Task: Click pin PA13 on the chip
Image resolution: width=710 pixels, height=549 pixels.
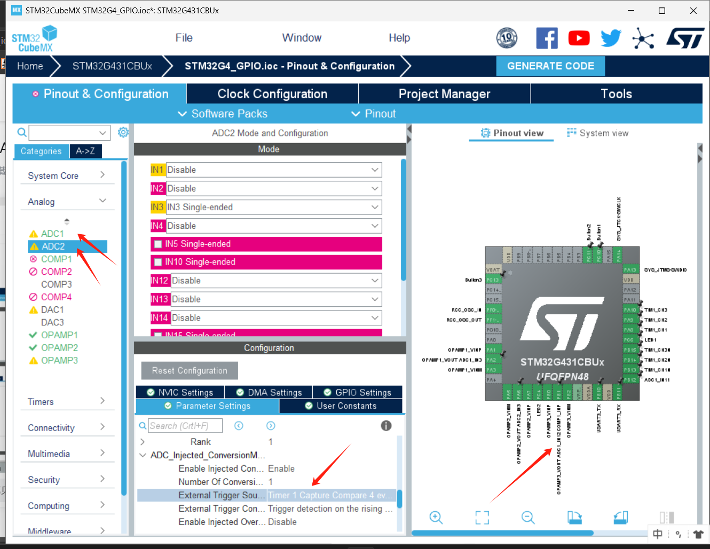Action: pos(630,270)
